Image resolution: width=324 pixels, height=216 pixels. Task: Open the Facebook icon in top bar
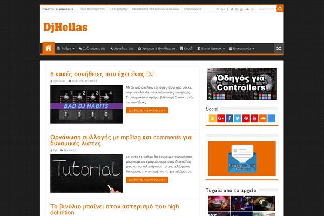tap(228, 9)
